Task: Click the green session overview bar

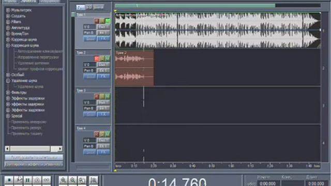Action: (x=195, y=6)
